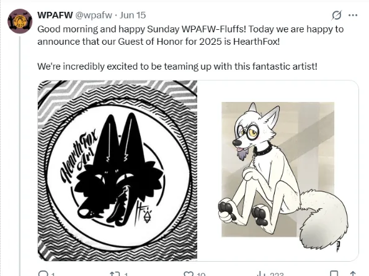Open the WPAFW display name link
Image resolution: width=369 pixels, height=276 pixels.
click(x=55, y=15)
